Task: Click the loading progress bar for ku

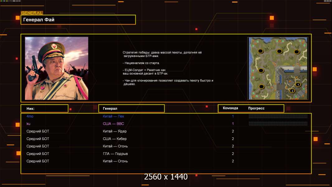Action: click(278, 124)
